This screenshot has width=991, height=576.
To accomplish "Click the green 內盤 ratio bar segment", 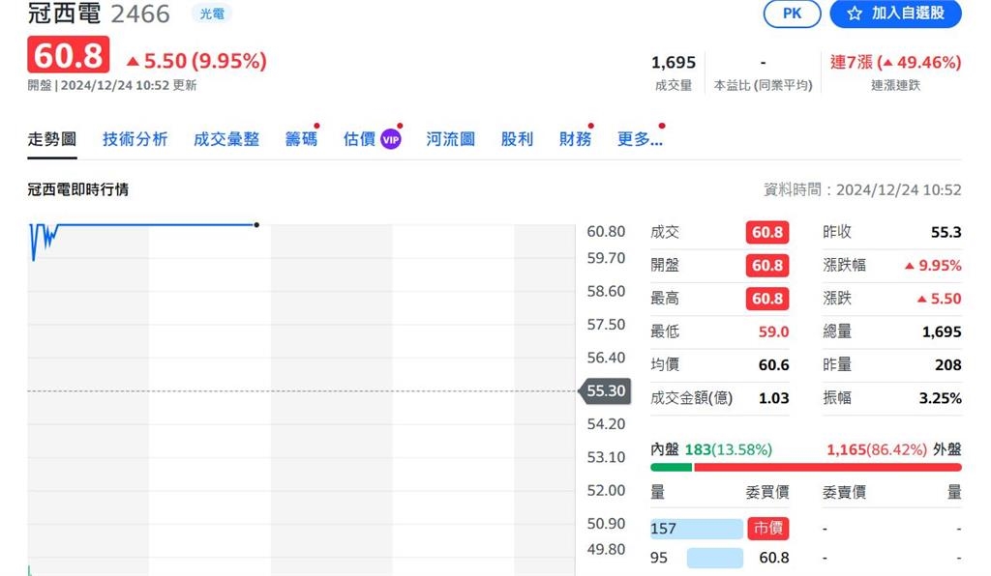I will pyautogui.click(x=671, y=468).
